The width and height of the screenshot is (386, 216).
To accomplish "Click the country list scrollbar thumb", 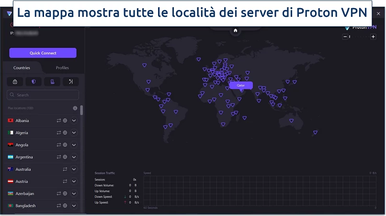I will 81,110.
